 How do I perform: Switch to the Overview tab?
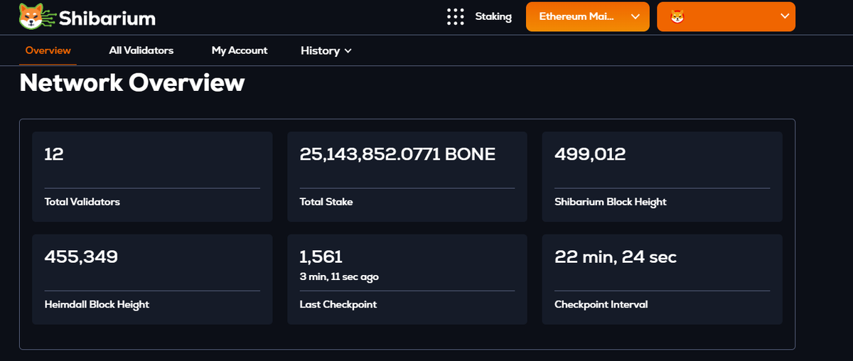[x=48, y=50]
